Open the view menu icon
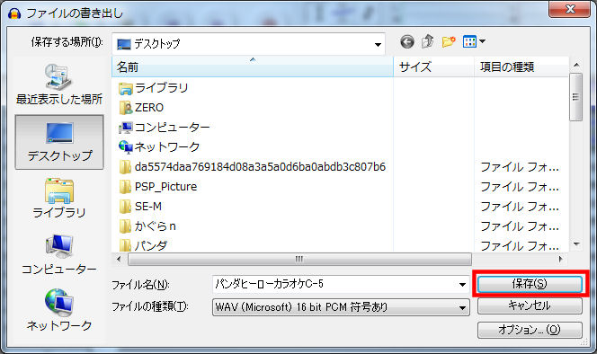Viewport: 597px width, 354px height. pos(469,41)
